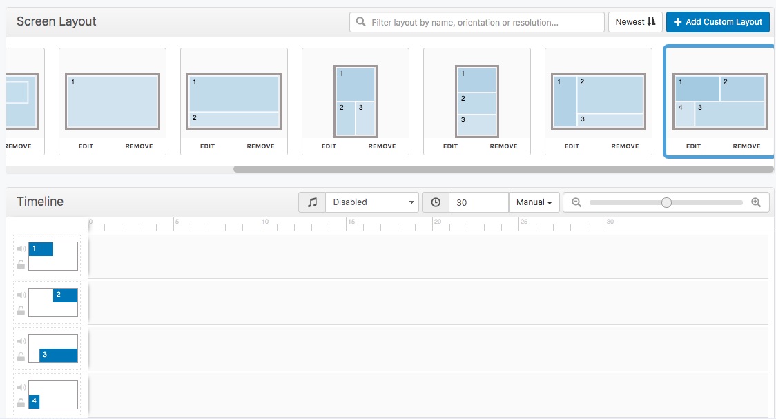The width and height of the screenshot is (776, 419).
Task: Remove the partially visible leftmost layout
Action: point(19,146)
